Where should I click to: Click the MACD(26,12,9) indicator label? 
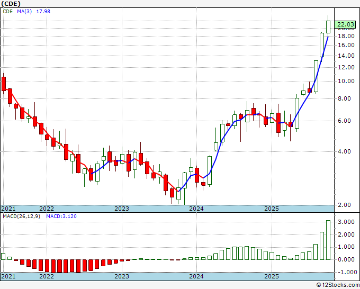[x=22, y=216]
